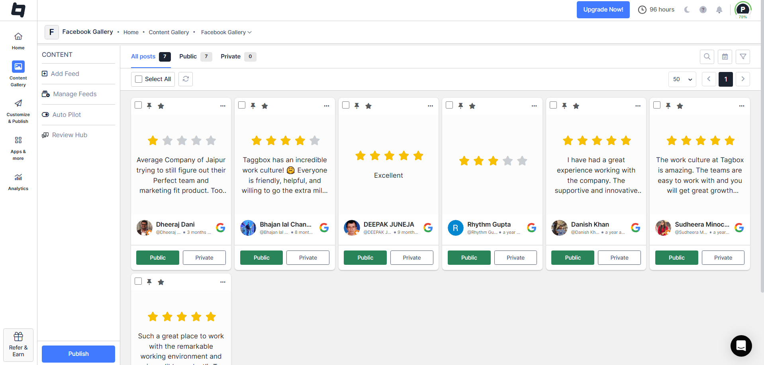The width and height of the screenshot is (764, 365).
Task: Open more options on Bhajan lal Chan post
Action: click(x=327, y=106)
